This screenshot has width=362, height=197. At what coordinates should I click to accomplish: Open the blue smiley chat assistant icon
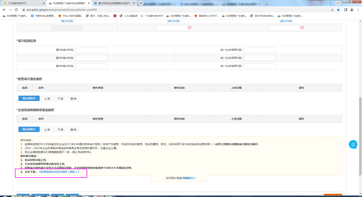353,144
